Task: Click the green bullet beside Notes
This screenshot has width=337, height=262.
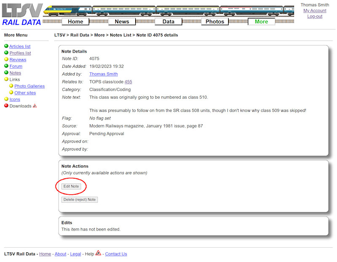Action: pyautogui.click(x=6, y=72)
